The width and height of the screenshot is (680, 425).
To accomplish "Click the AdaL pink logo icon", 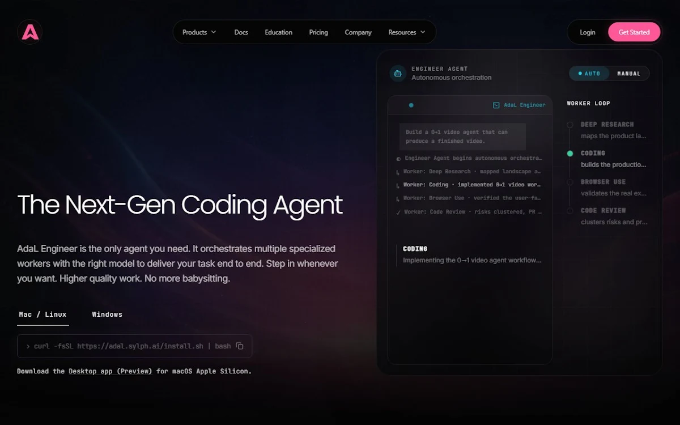I will [x=30, y=32].
